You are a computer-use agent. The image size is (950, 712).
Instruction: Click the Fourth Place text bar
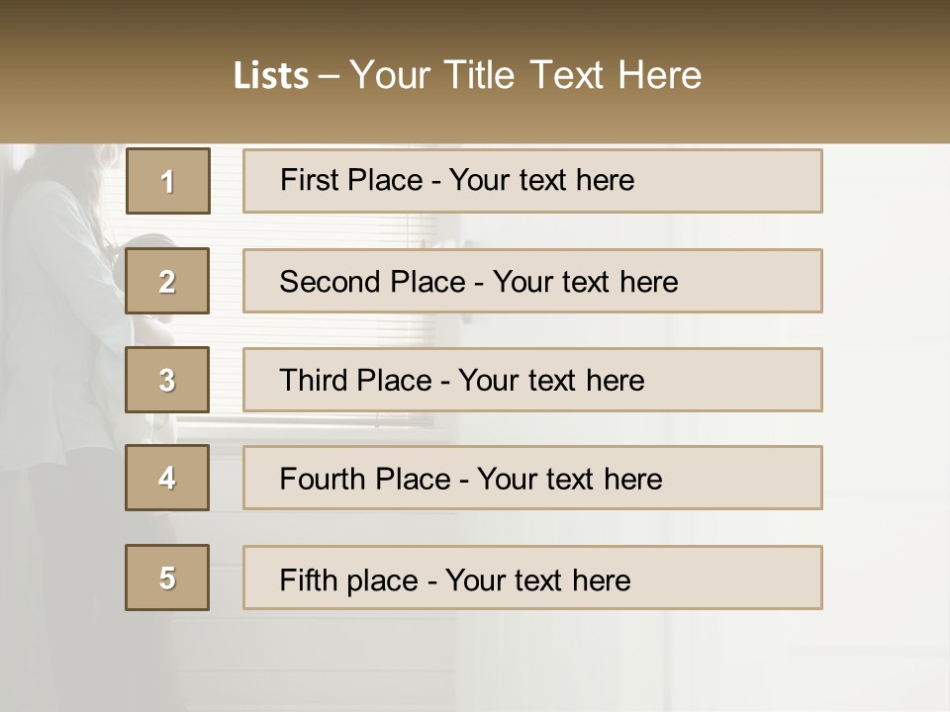coord(532,478)
